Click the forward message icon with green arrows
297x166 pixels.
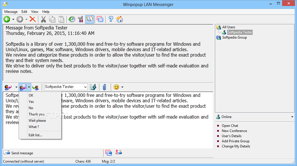pyautogui.click(x=35, y=87)
